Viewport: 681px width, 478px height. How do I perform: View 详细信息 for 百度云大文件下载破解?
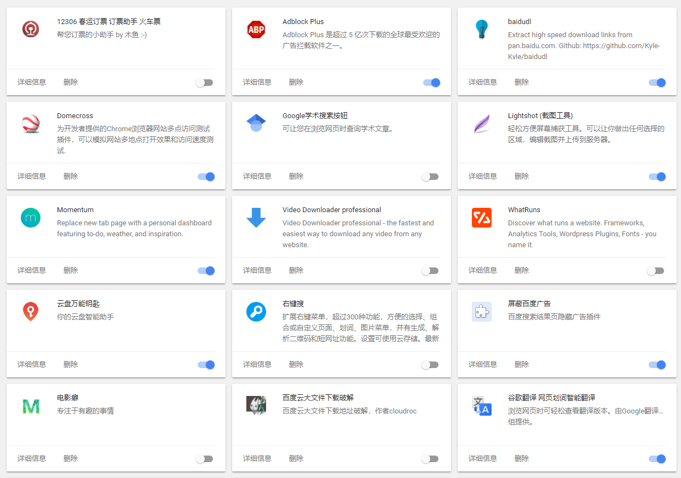(x=257, y=458)
